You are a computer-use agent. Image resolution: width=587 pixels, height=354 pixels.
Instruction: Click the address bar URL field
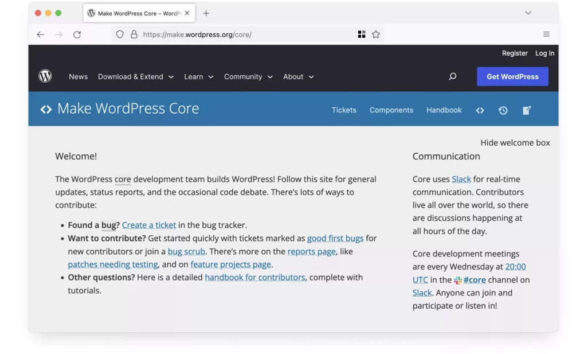pyautogui.click(x=247, y=34)
